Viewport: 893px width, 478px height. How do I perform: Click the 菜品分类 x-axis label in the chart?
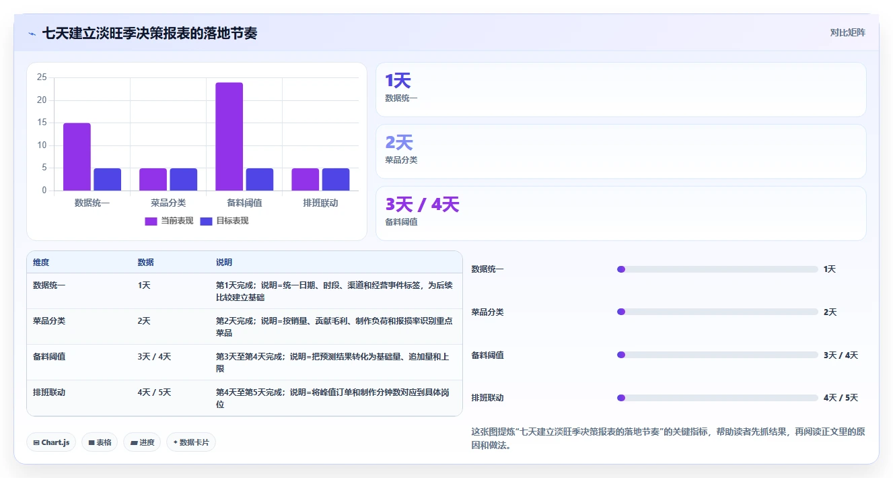point(168,203)
